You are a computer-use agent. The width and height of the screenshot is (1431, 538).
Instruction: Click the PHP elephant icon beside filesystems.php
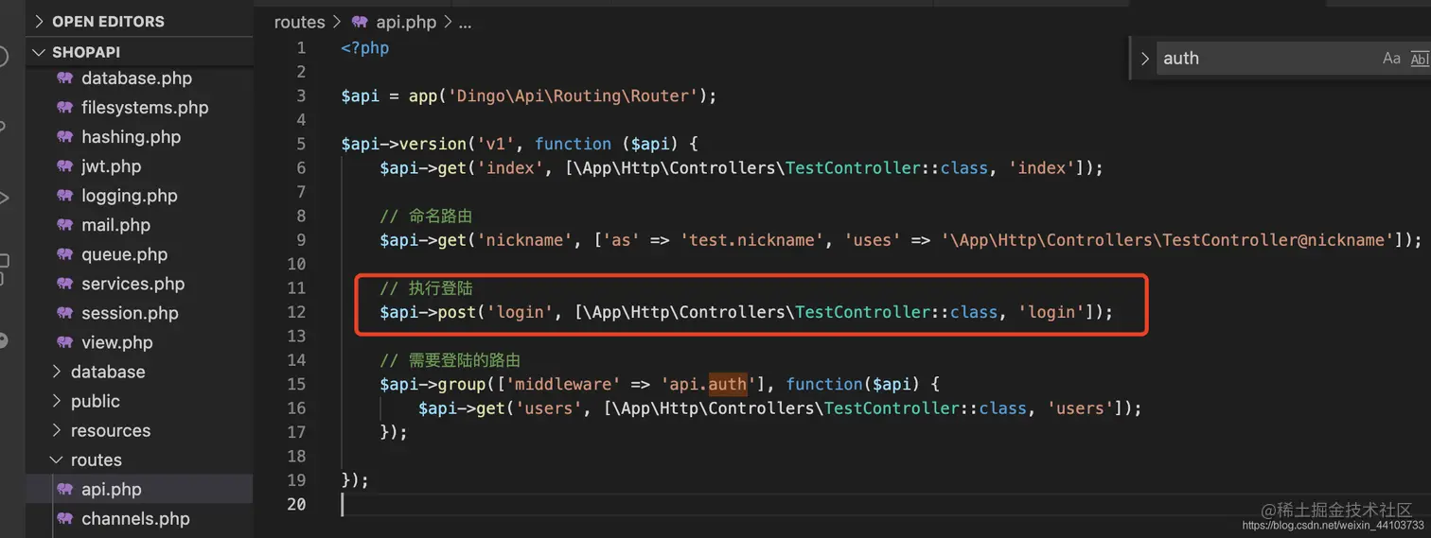[64, 107]
